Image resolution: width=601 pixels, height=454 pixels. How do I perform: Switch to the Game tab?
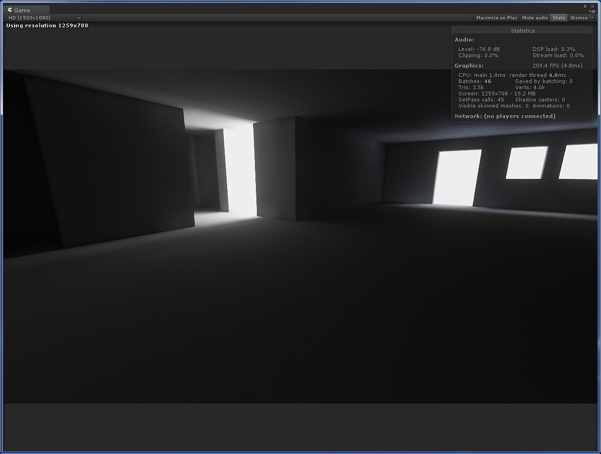pyautogui.click(x=23, y=9)
